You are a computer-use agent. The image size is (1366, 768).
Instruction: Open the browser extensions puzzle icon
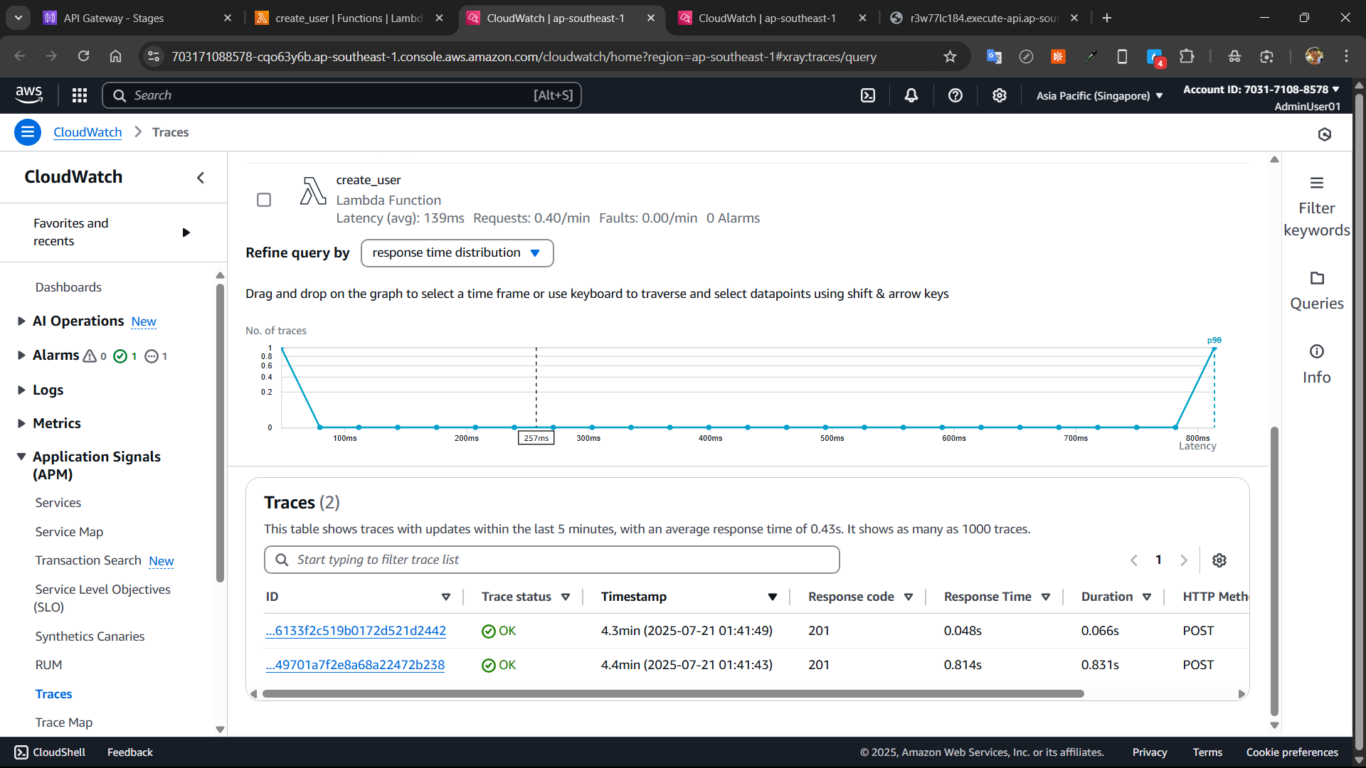[x=1187, y=57]
